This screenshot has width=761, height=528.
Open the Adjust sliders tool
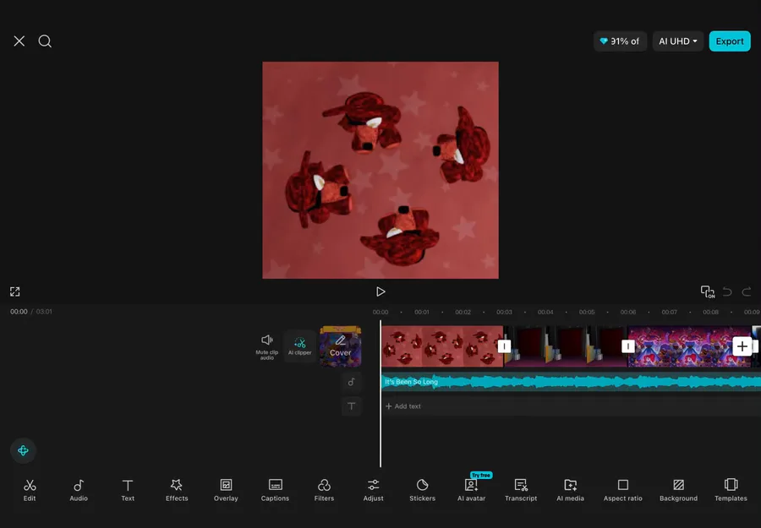point(373,490)
